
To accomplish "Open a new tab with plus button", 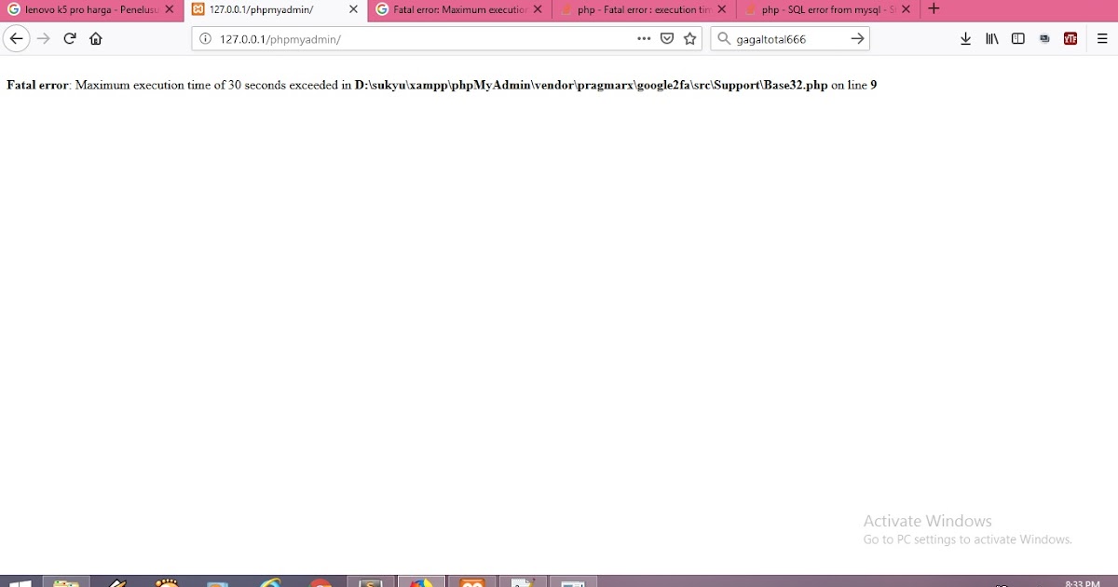I will [934, 9].
